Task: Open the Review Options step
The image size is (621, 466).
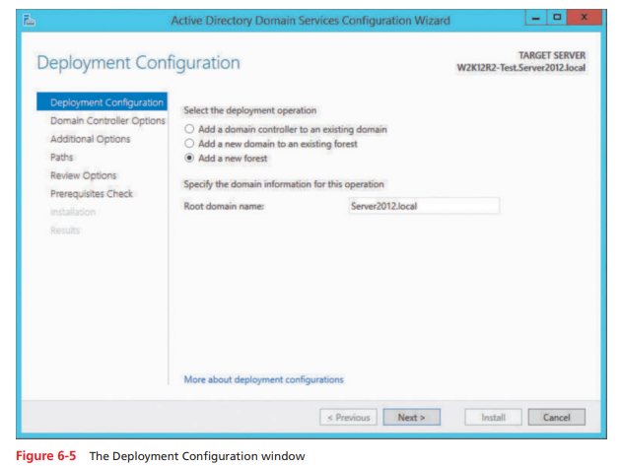Action: [x=83, y=175]
